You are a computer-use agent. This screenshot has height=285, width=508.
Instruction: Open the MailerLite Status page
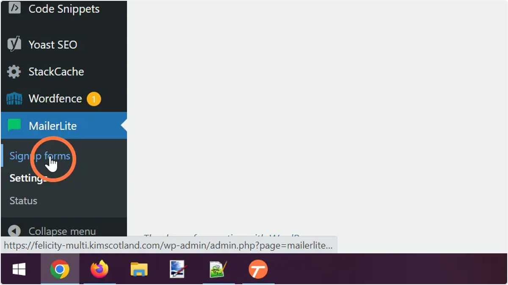23,201
